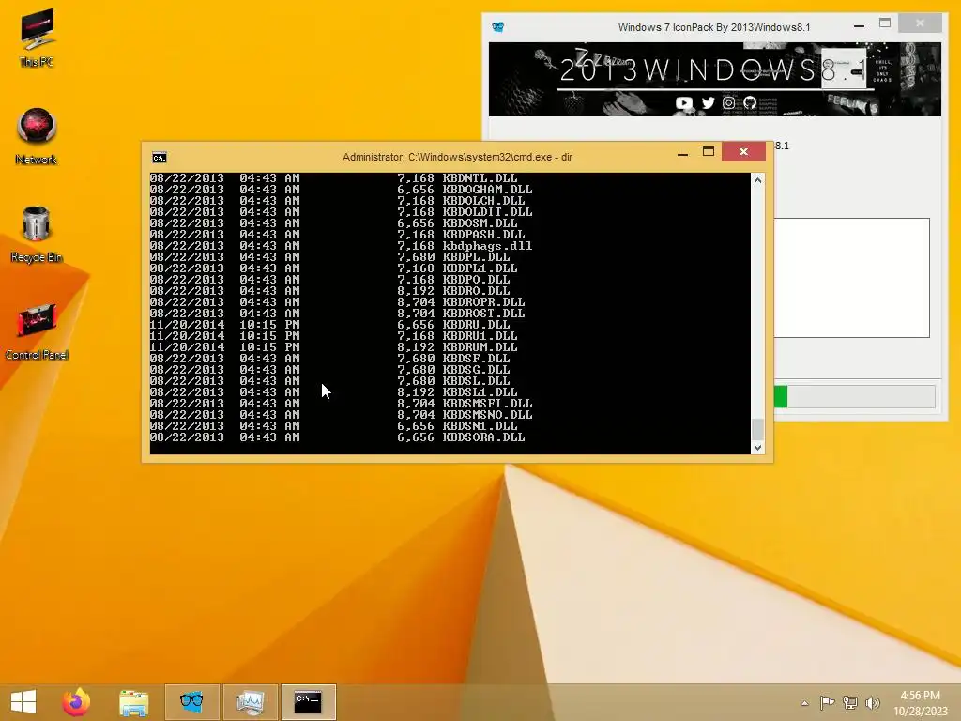
Task: Minimize the cmd.exe window
Action: [682, 152]
